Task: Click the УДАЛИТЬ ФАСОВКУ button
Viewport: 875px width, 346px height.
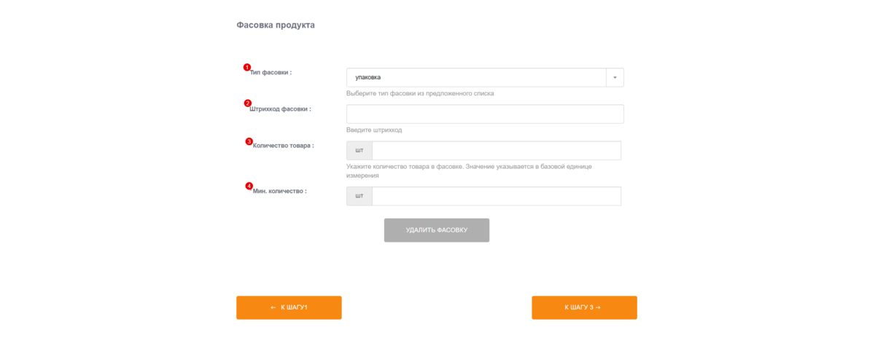Action: (437, 230)
